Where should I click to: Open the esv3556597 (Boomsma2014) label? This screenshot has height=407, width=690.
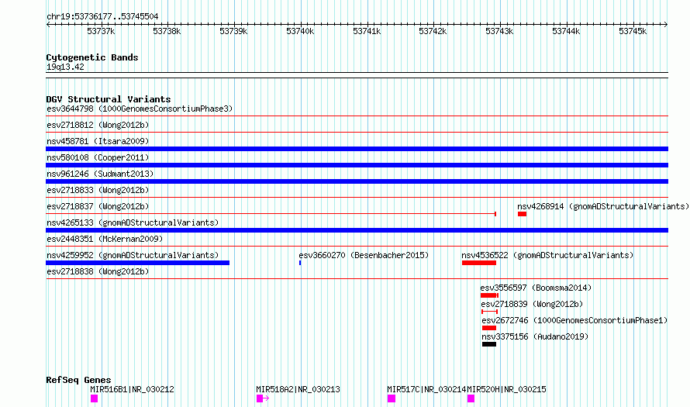pos(536,288)
